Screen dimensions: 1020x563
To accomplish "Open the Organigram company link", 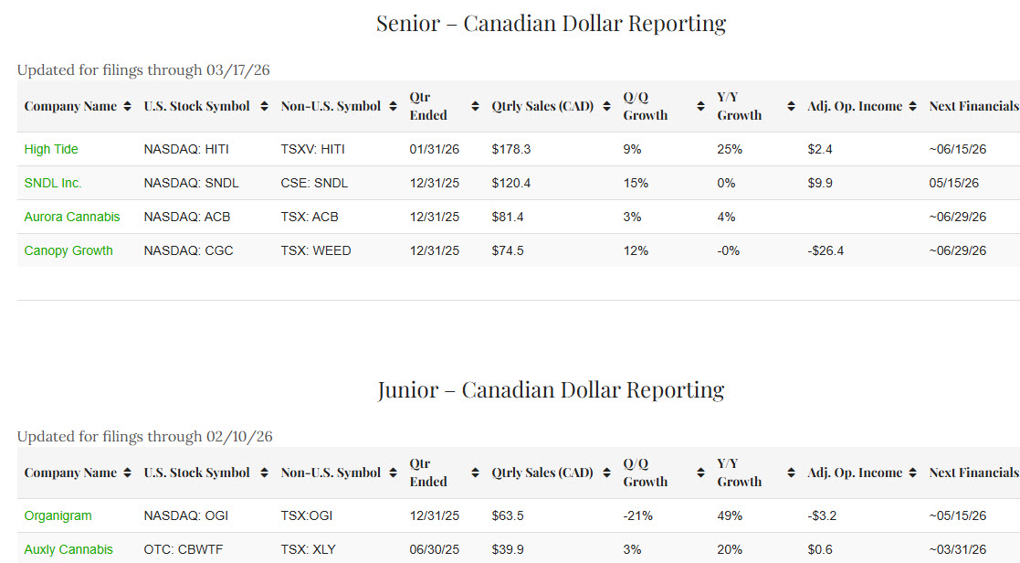I will click(58, 515).
